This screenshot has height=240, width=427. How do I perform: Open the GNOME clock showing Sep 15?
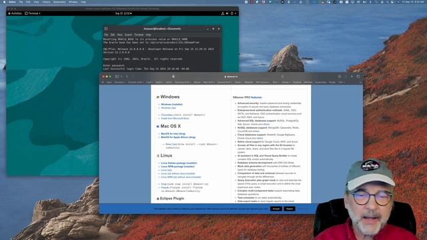coord(123,13)
